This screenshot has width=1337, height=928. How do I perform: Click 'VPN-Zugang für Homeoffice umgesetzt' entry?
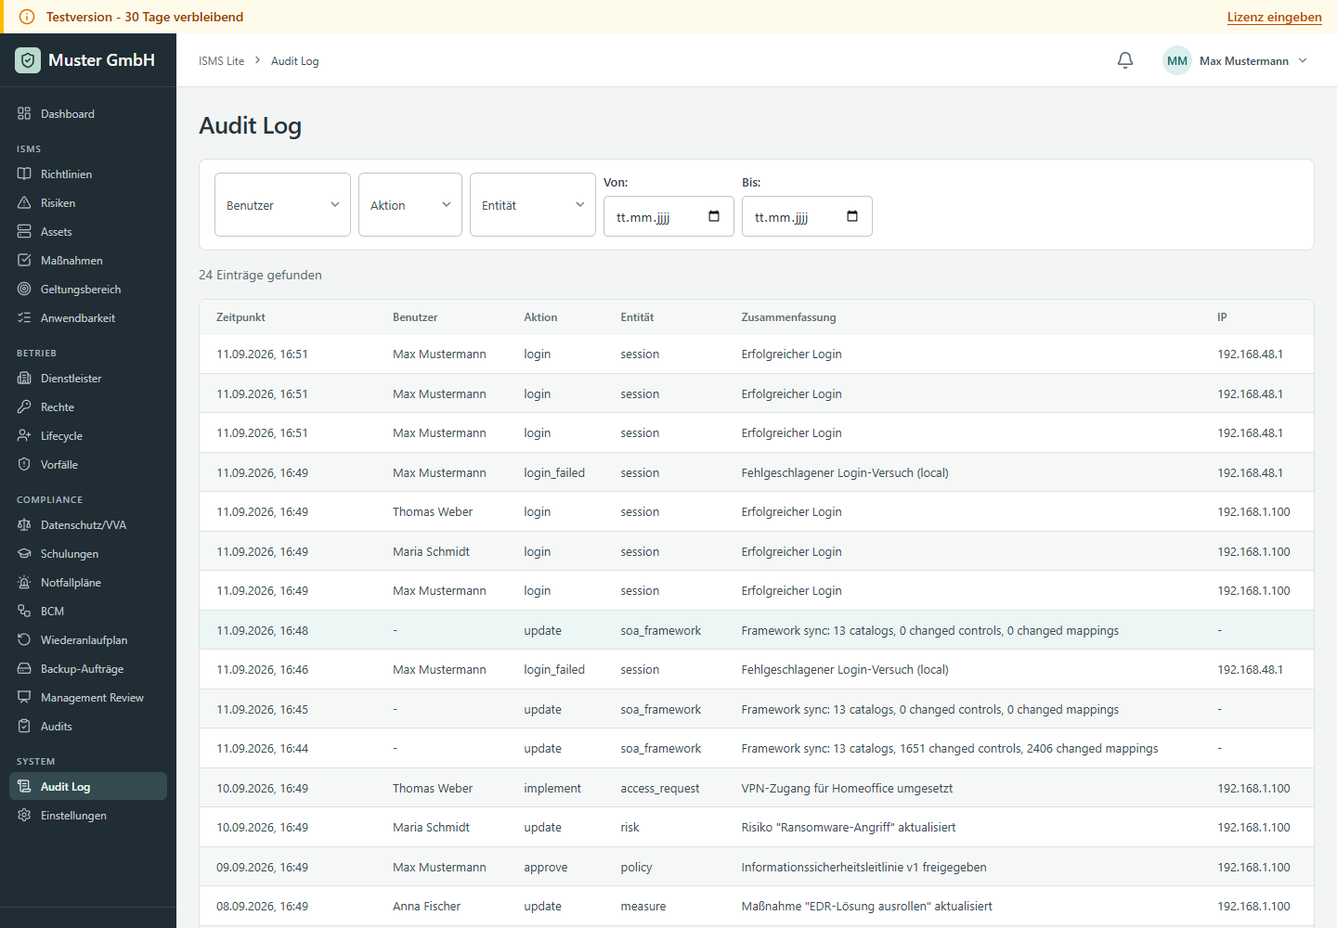tap(847, 788)
